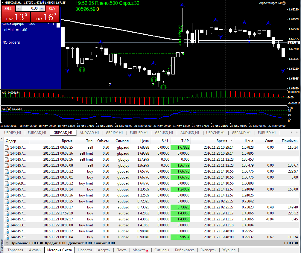Click order icon of gbpusd buy limit 1.22509 row

[7, 196]
